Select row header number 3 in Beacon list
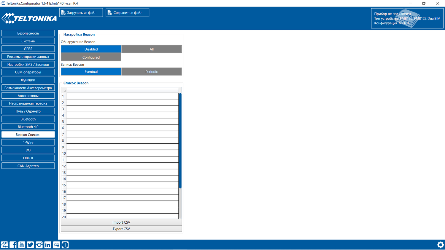The height and width of the screenshot is (250, 445). [x=64, y=109]
